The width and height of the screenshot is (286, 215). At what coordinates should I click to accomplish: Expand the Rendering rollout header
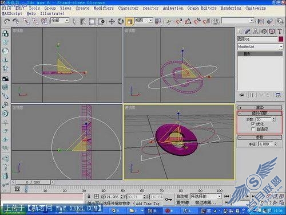pos(260,108)
